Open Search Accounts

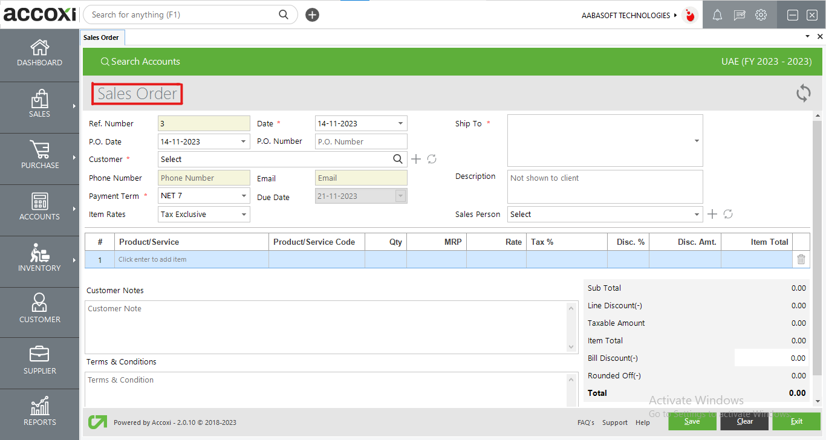pos(140,61)
